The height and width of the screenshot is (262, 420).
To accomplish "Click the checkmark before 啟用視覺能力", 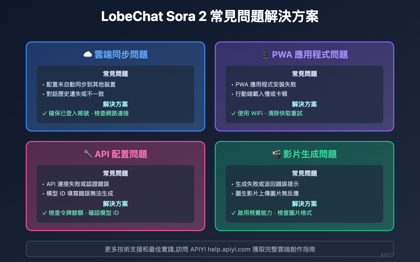I will click(x=233, y=213).
